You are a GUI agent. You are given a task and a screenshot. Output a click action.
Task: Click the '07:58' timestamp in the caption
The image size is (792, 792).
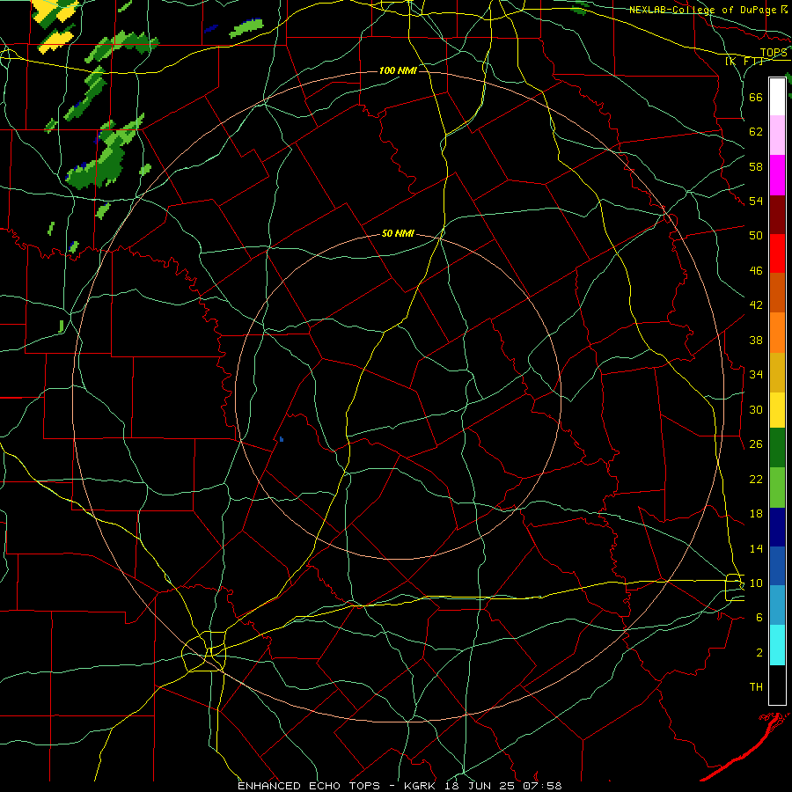tap(542, 786)
